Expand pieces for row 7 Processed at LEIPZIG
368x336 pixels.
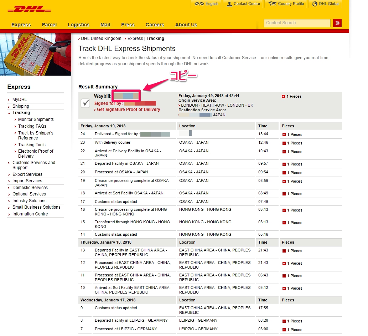(284, 330)
